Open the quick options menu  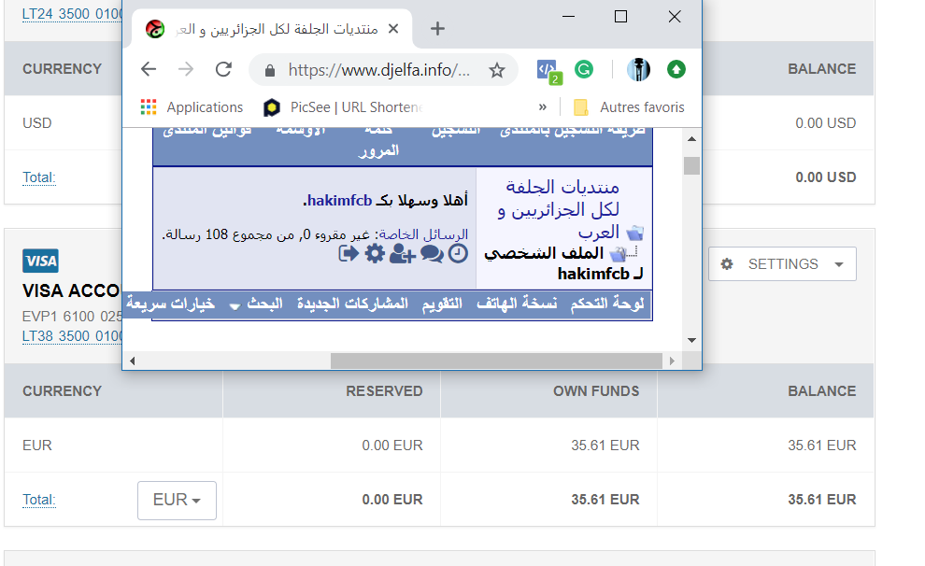tap(170, 304)
